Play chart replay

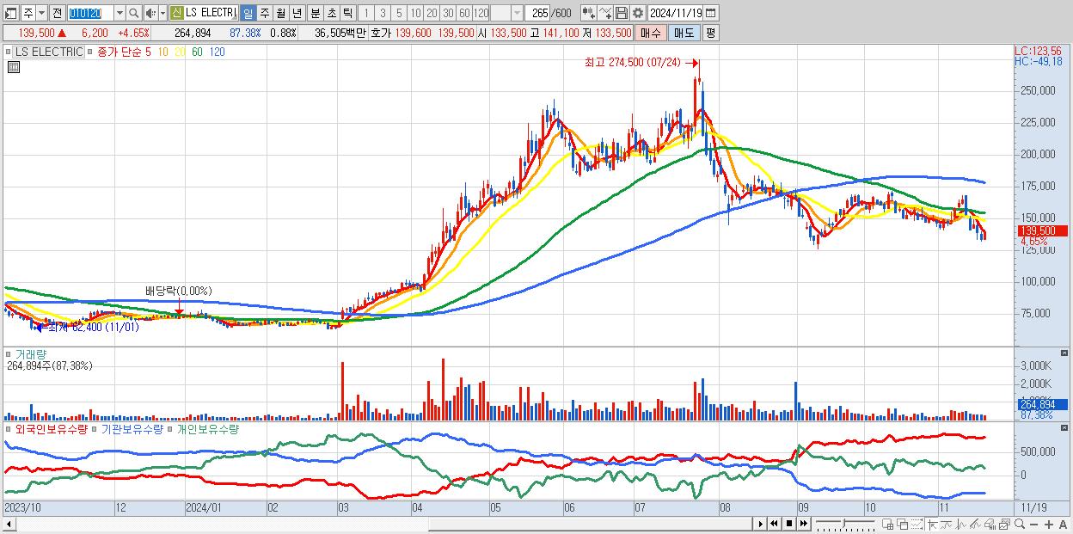point(761,524)
